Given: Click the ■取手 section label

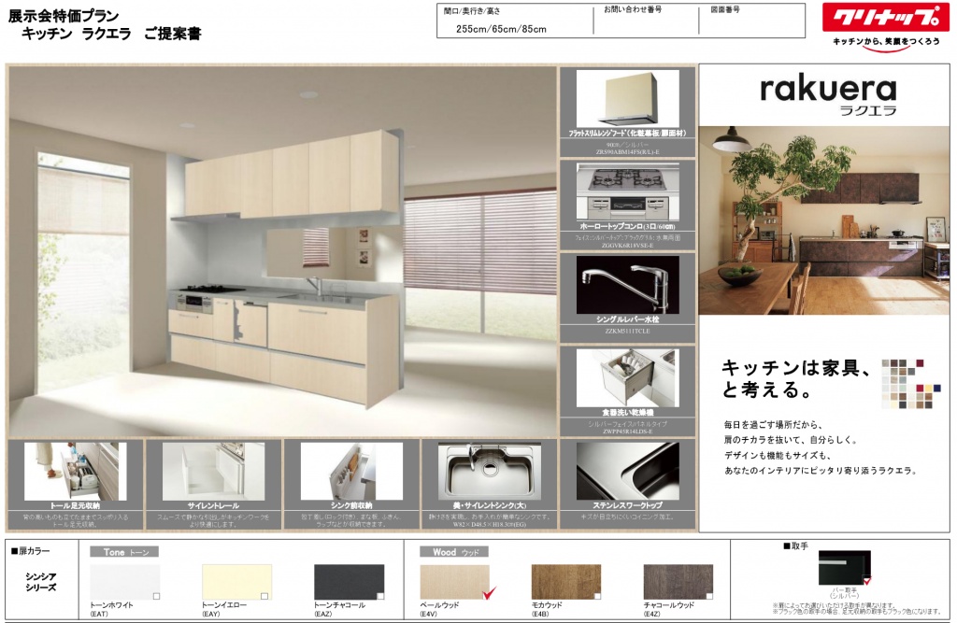Looking at the screenshot, I should 796,546.
